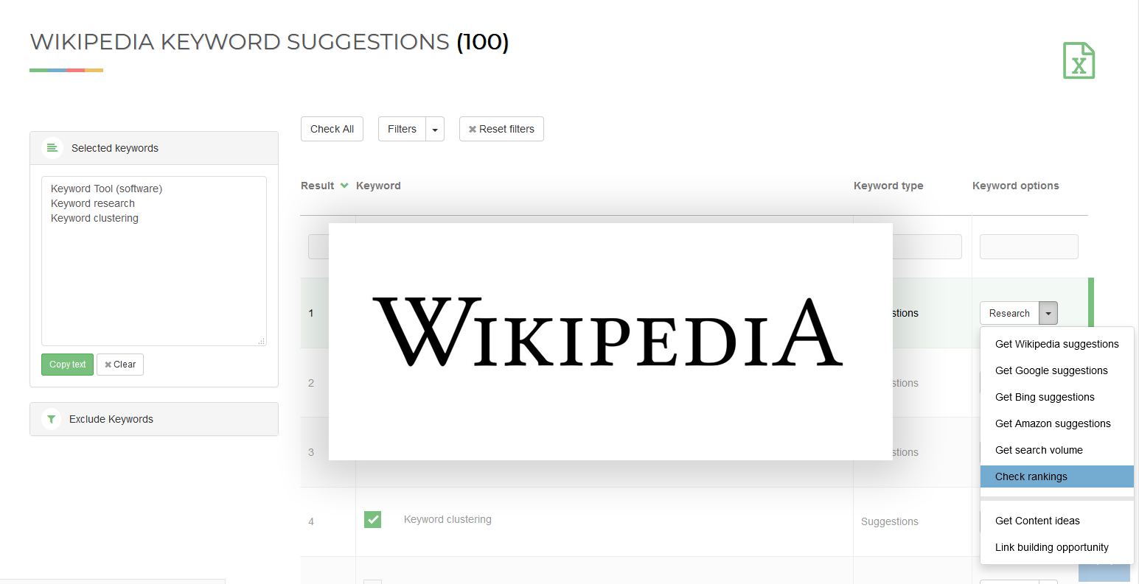Select Get Amazon suggestions option
The height and width of the screenshot is (584, 1139).
click(x=1053, y=423)
